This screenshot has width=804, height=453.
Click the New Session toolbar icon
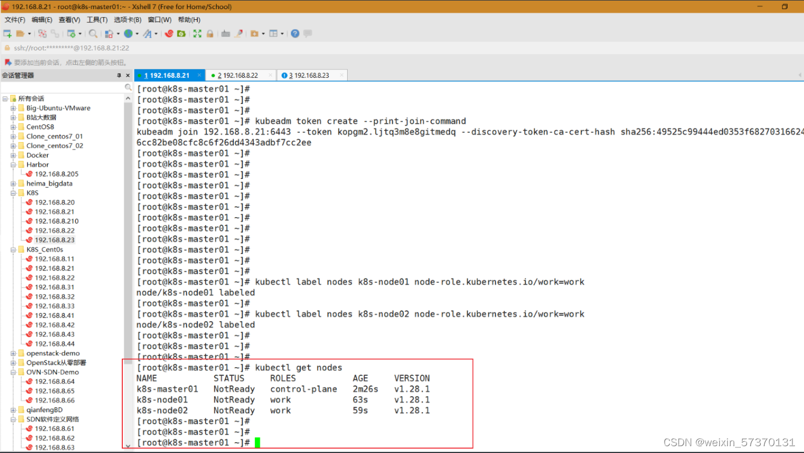[x=7, y=34]
